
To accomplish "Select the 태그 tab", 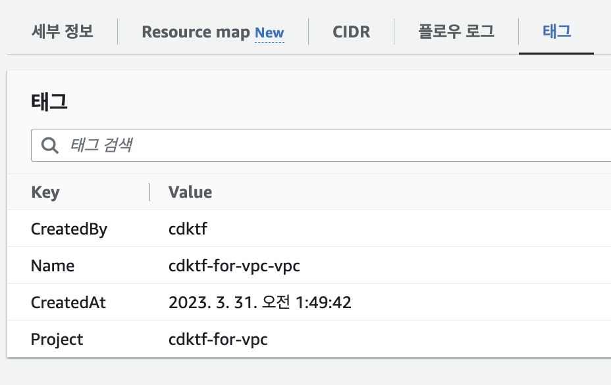I will pyautogui.click(x=556, y=32).
